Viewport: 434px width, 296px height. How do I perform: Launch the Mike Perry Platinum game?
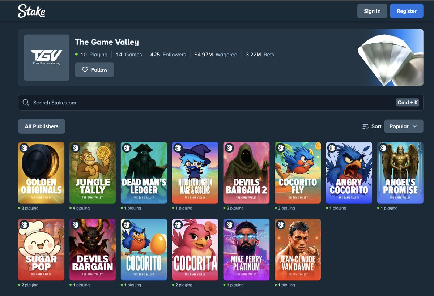[x=247, y=250]
